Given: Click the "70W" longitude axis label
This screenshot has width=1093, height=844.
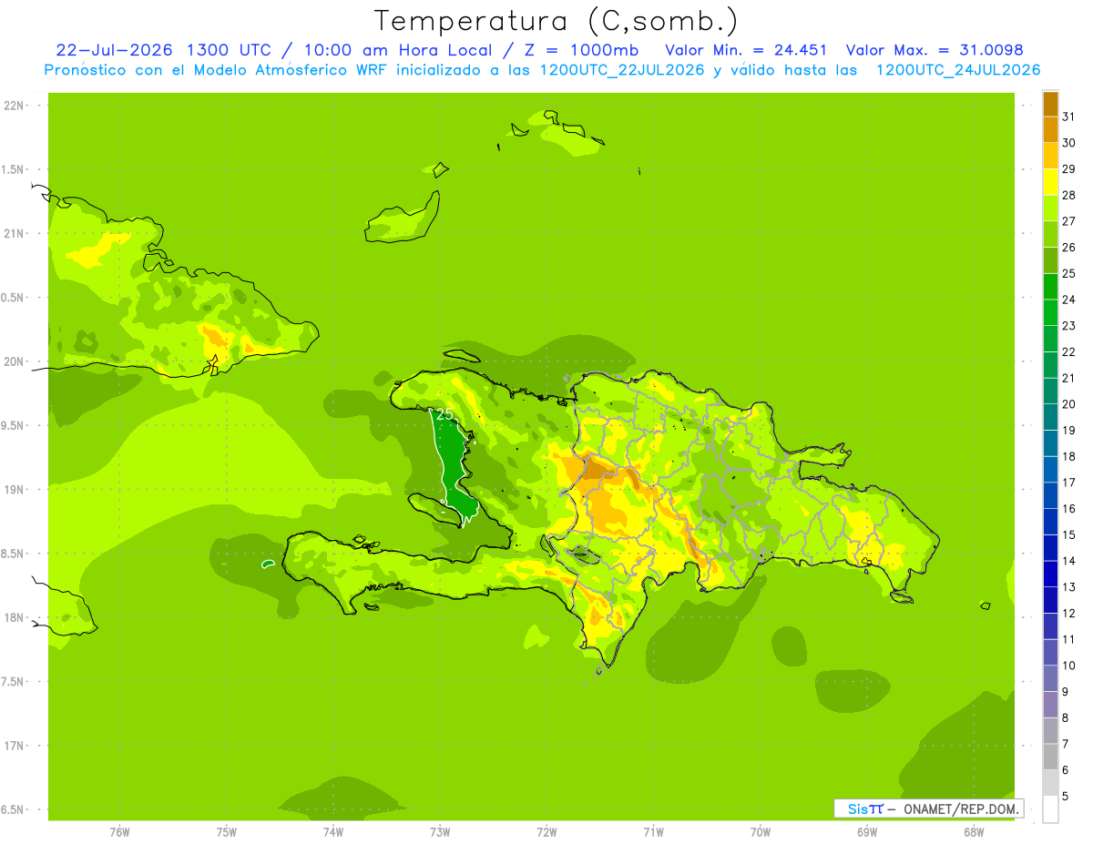Looking at the screenshot, I should click(761, 832).
